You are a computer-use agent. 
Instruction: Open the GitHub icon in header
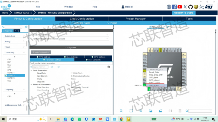191,7
